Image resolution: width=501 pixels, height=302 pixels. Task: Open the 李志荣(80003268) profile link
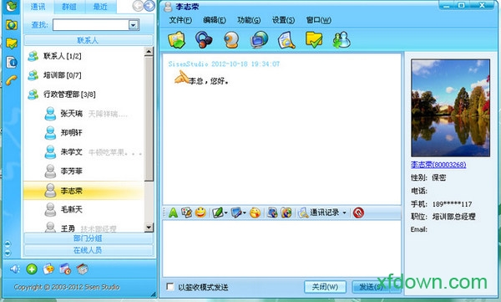point(438,165)
